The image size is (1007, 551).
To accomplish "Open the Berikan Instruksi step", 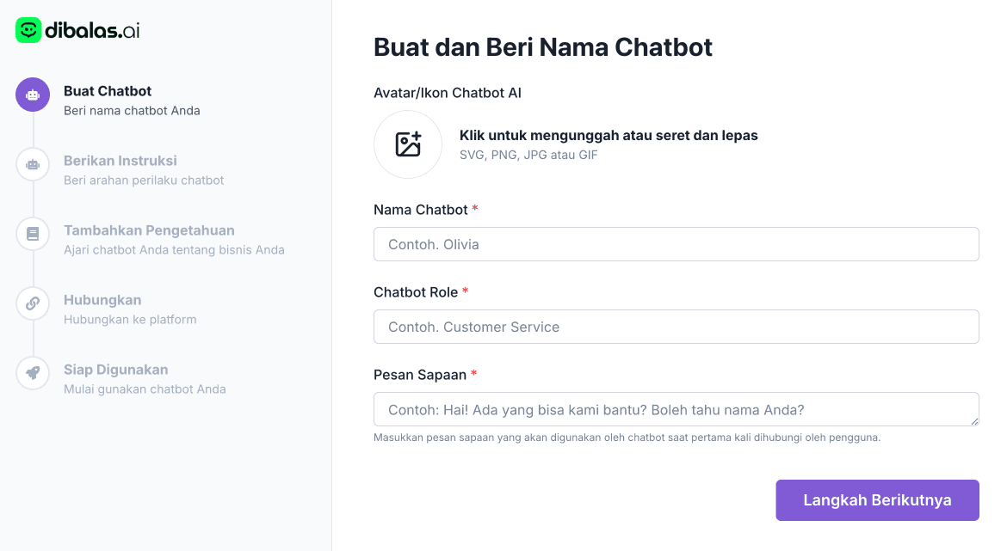I will point(120,161).
